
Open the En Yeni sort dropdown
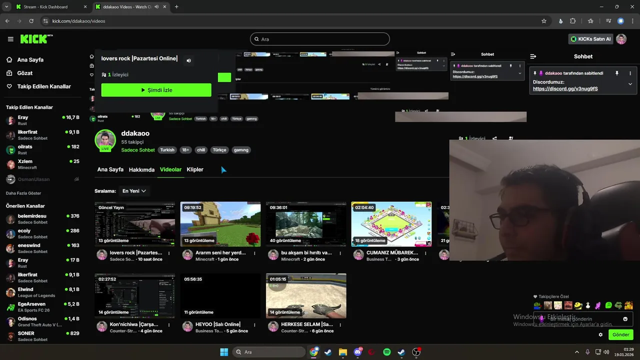(134, 191)
